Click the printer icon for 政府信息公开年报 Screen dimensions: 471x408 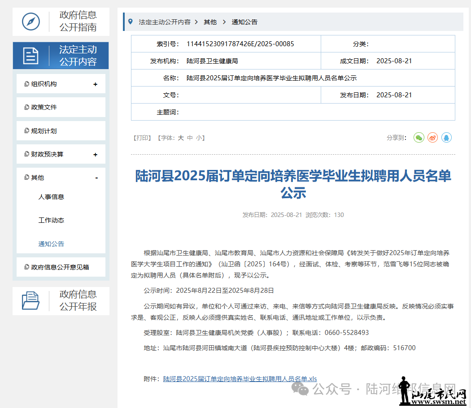click(31, 300)
